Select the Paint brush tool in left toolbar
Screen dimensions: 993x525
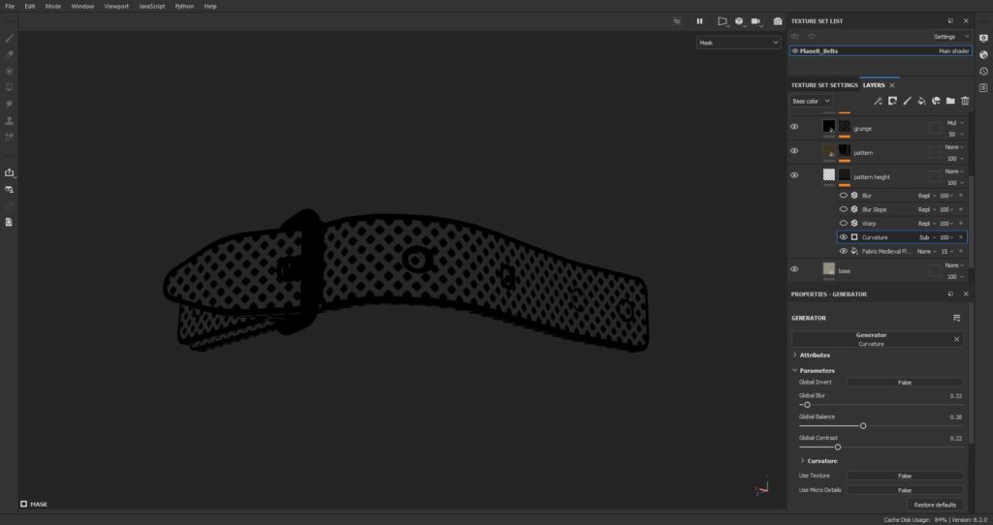click(x=10, y=38)
